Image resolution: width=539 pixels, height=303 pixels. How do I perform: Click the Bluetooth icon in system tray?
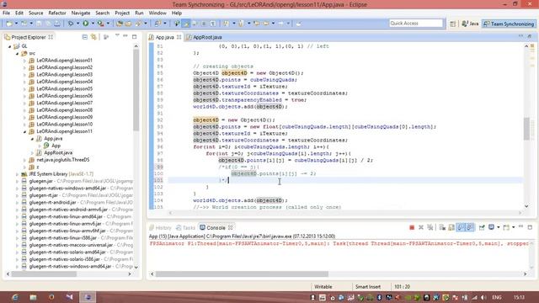380,297
